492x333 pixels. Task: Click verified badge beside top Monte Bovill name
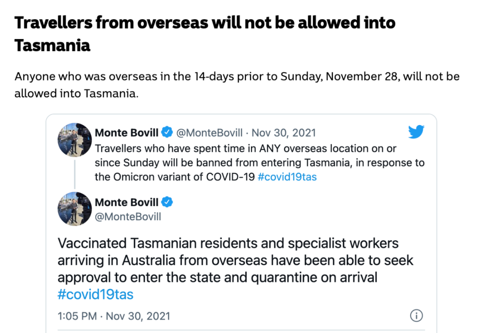167,132
